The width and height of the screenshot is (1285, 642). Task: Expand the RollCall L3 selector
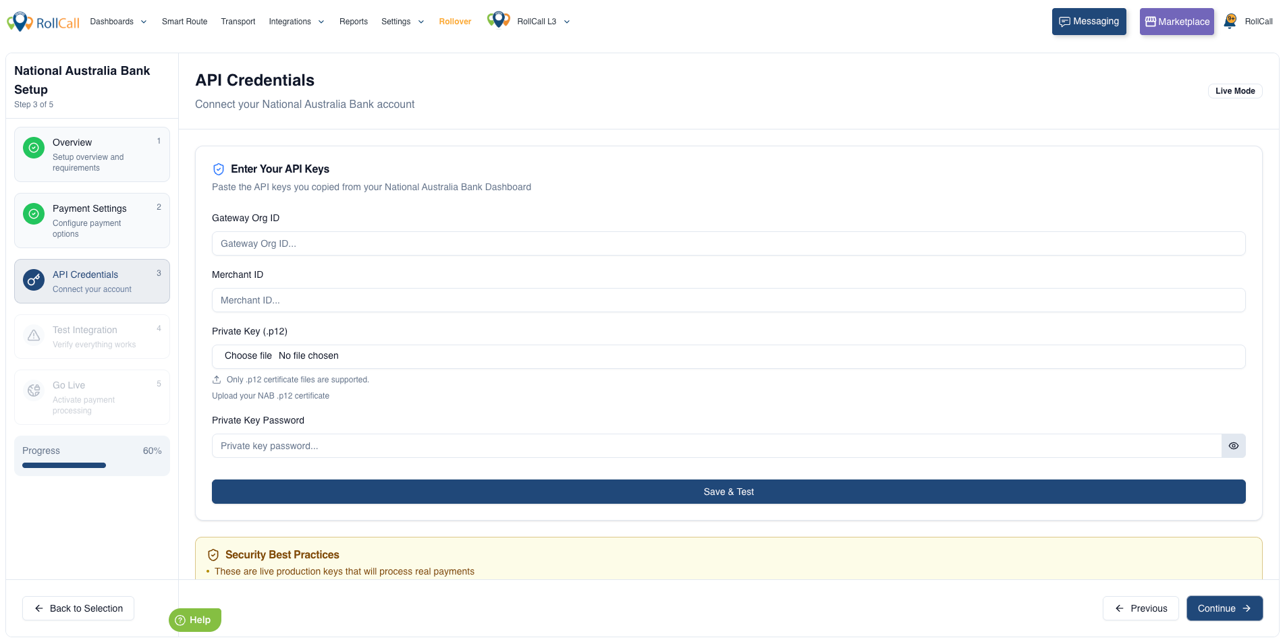(x=544, y=22)
